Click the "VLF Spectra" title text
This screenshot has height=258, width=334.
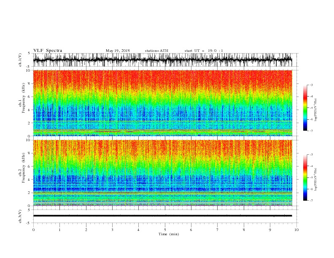click(x=48, y=51)
